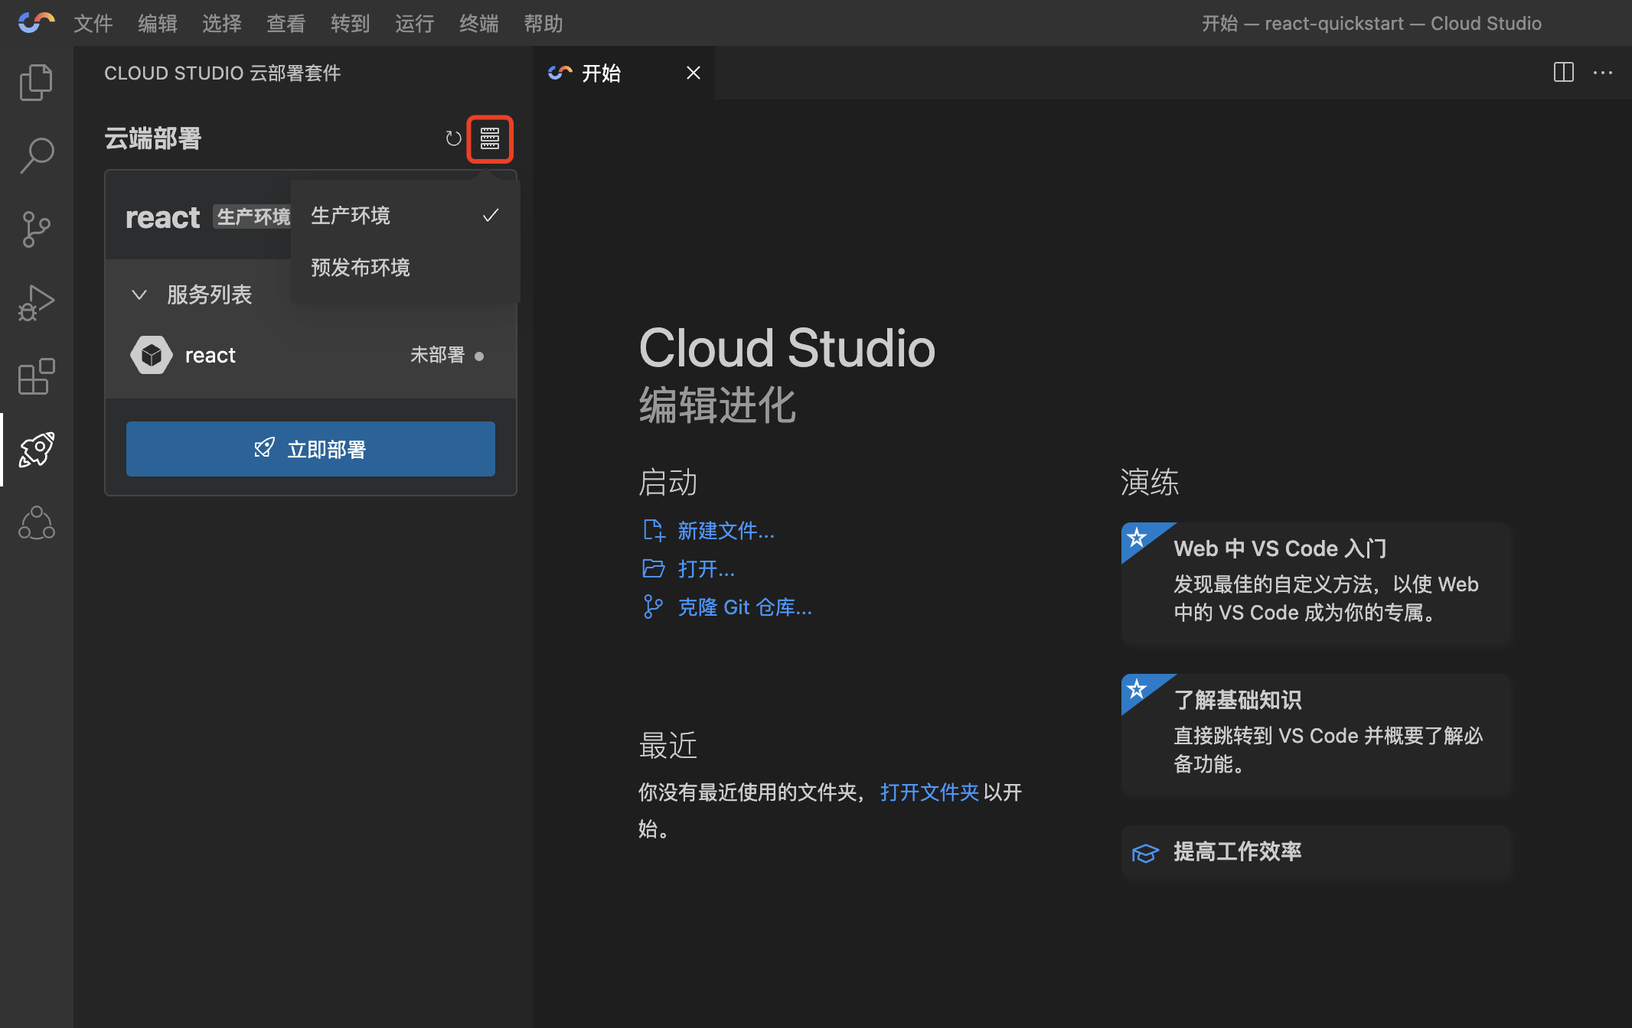1632x1028 pixels.
Task: Open the Web 中 VS Code 入门 walkthrough
Action: 1317,584
